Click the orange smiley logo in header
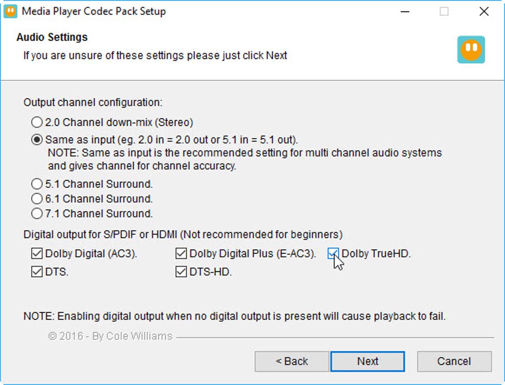The height and width of the screenshot is (385, 505). 471,49
